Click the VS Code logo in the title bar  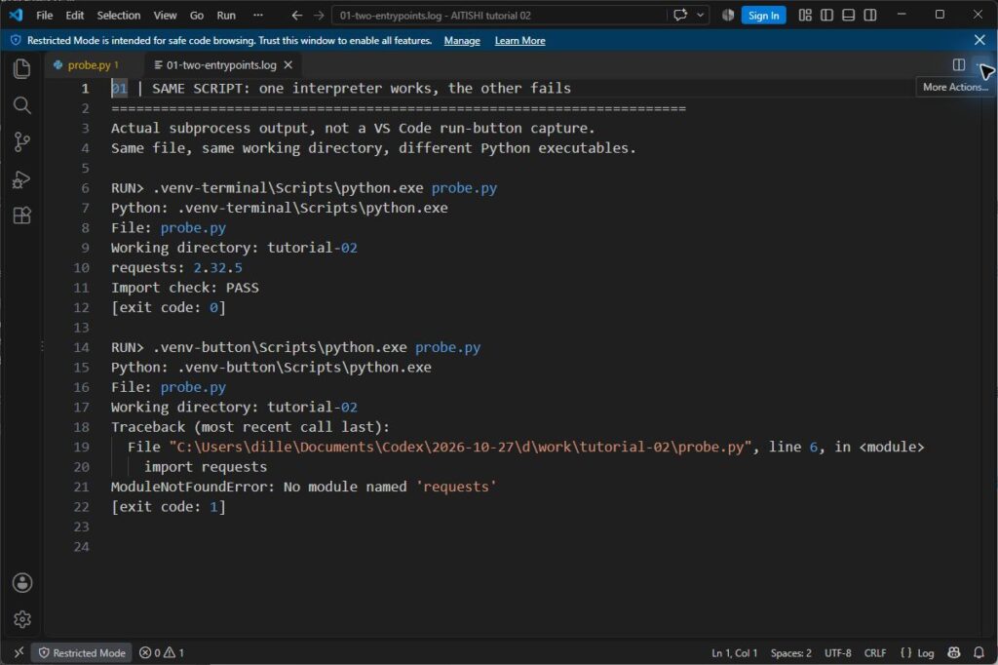point(16,15)
